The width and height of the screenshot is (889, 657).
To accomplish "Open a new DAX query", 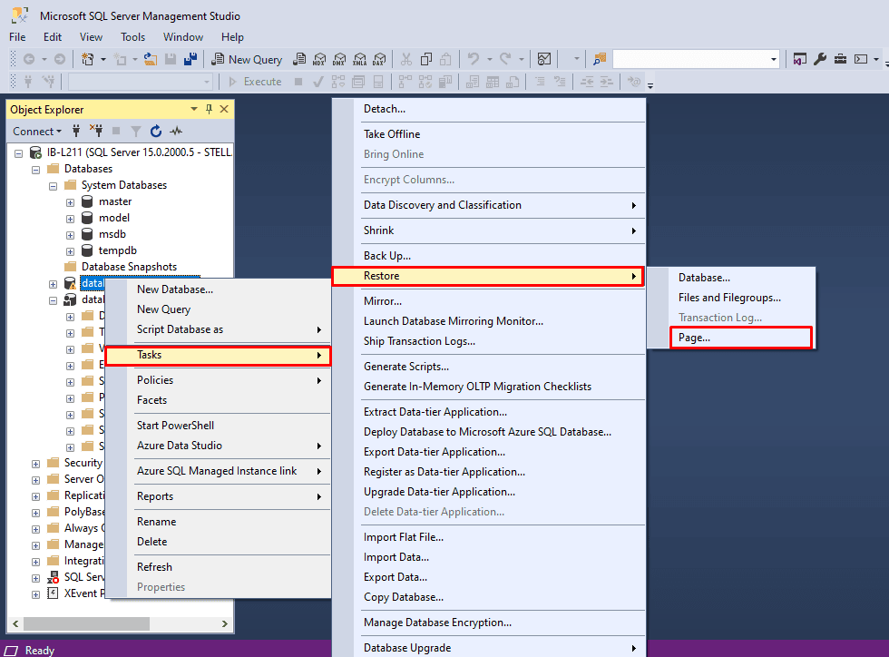I will coord(379,60).
